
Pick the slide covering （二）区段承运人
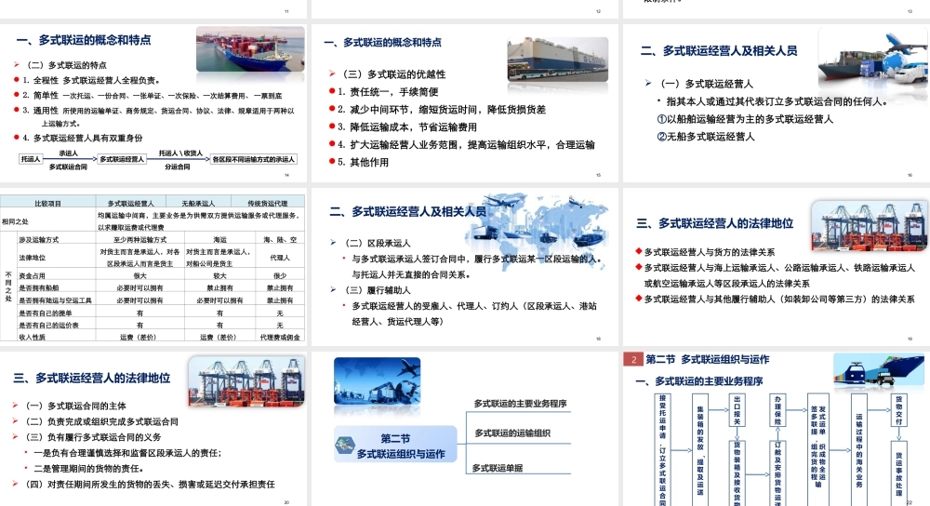[x=464, y=267]
